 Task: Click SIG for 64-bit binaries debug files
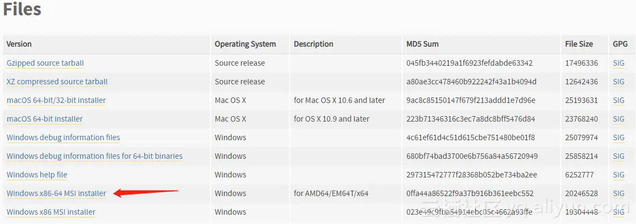click(618, 156)
